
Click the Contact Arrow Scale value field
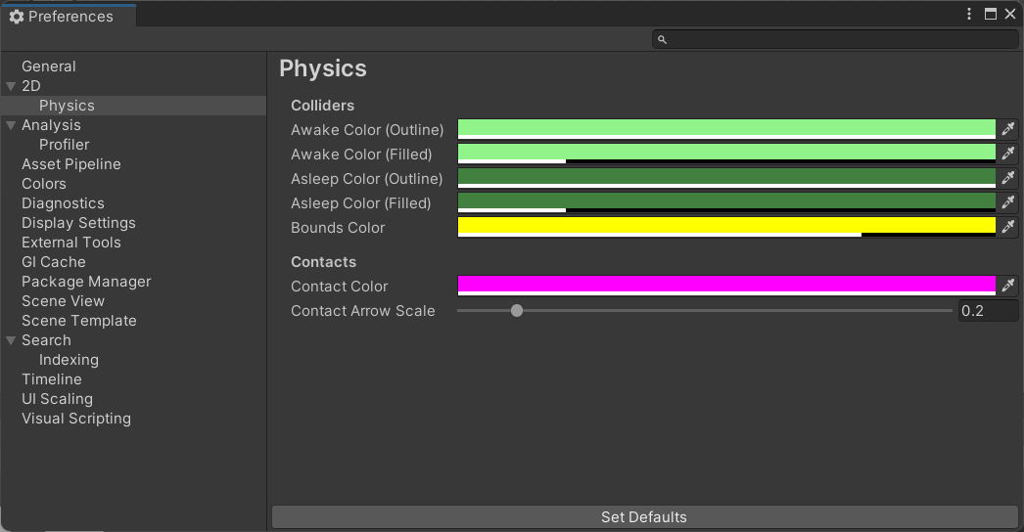tap(987, 311)
